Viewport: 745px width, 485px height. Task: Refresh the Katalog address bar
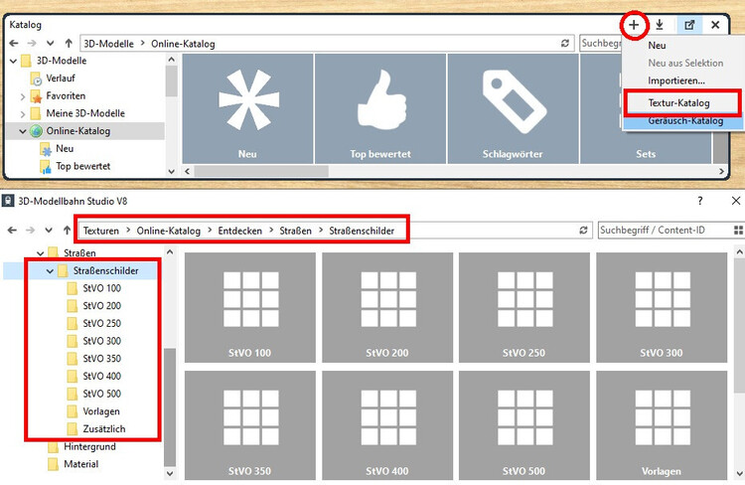point(565,44)
